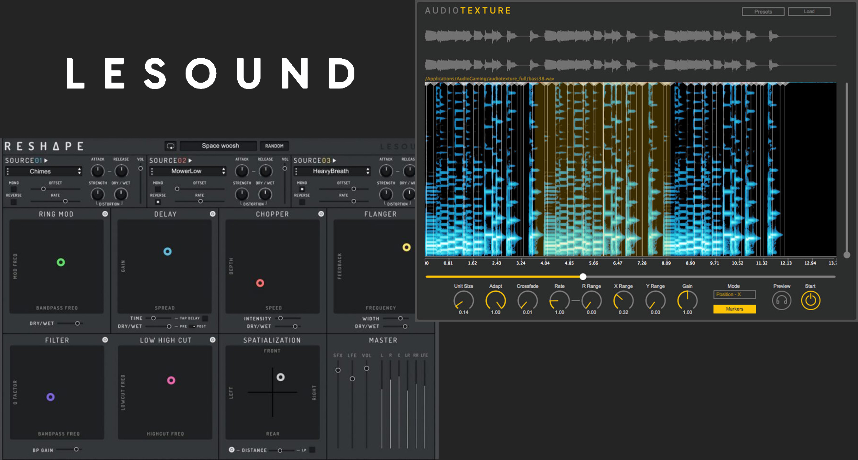Viewport: 858px width, 460px height.
Task: Toggle the Delay Pre/Post switch
Action: point(192,326)
